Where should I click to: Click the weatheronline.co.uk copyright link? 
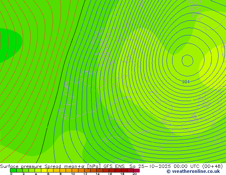tap(193, 171)
